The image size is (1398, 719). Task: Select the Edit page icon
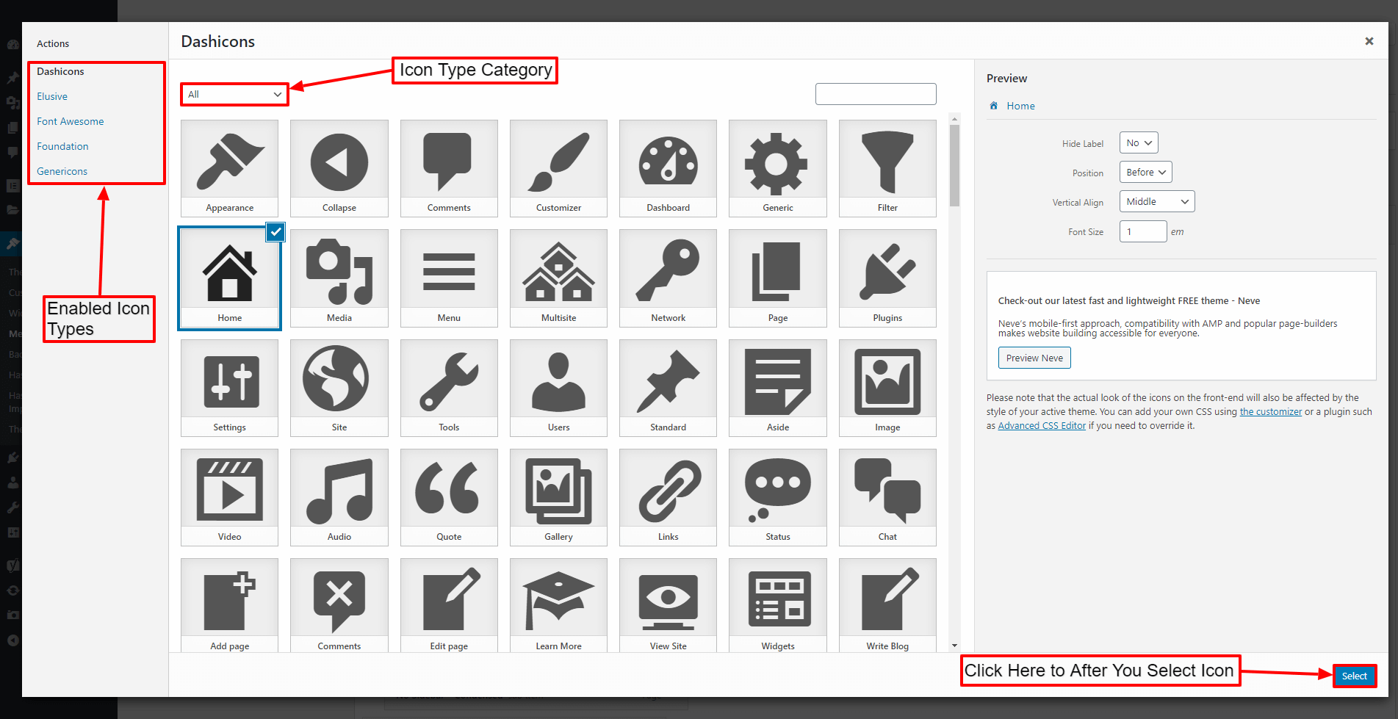(449, 605)
